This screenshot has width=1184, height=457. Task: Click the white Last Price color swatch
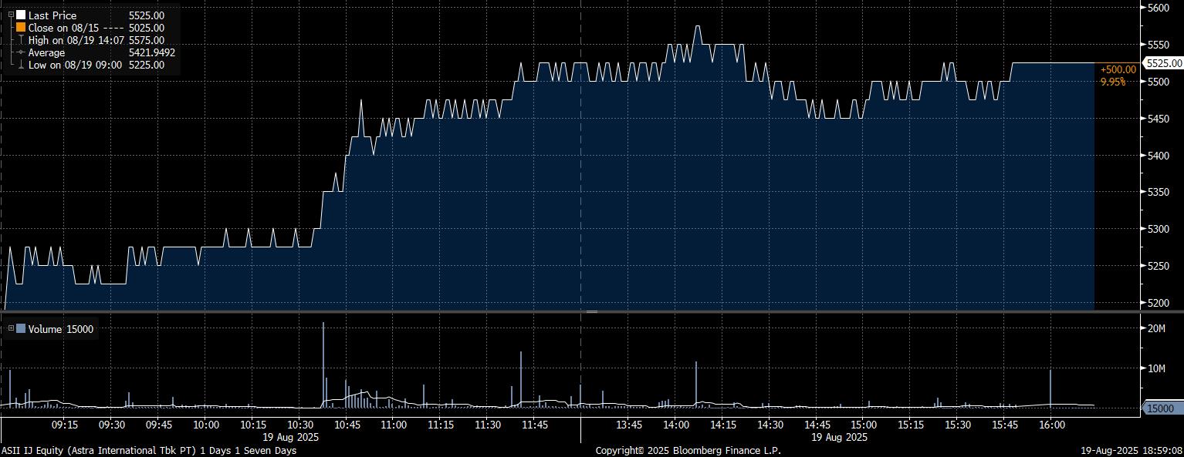coord(21,15)
